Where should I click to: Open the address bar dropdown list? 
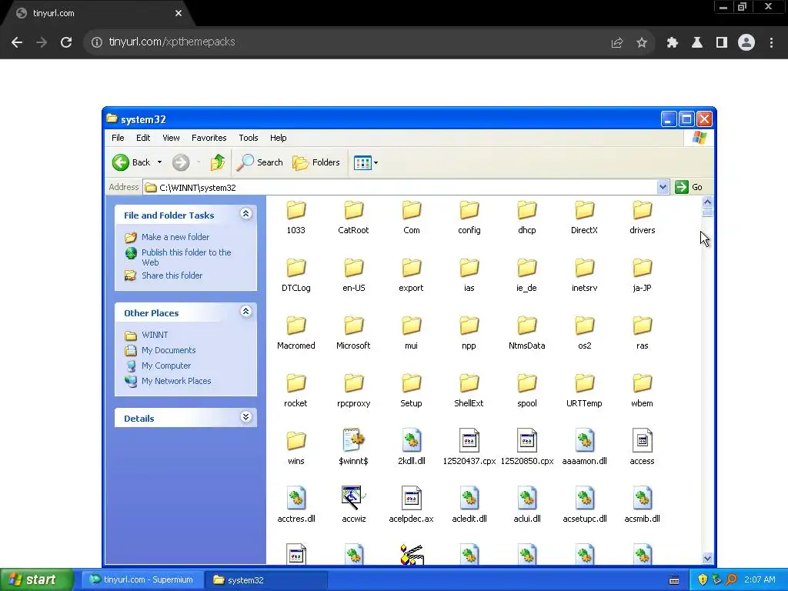pyautogui.click(x=663, y=187)
